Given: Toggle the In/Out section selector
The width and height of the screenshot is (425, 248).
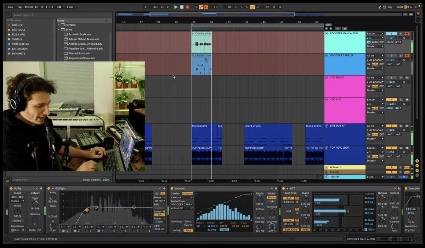Looking at the screenshot, I should coord(417,161).
